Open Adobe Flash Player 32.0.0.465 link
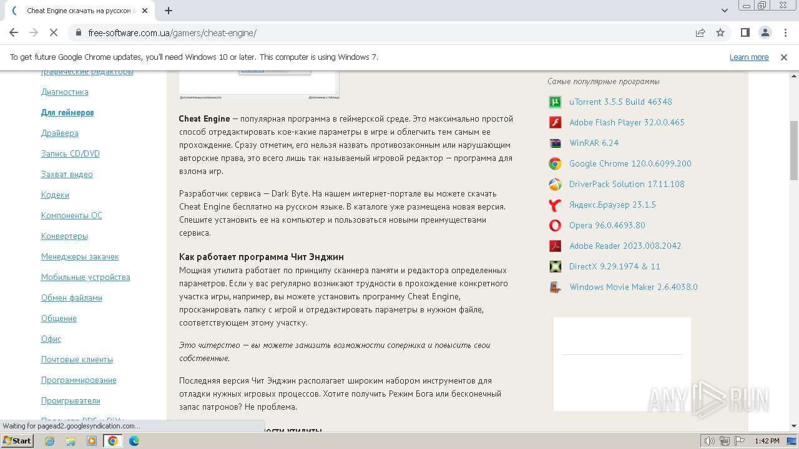The width and height of the screenshot is (799, 449). (x=627, y=122)
